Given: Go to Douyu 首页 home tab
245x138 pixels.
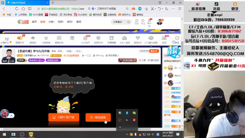Looking at the screenshot, I should coord(34,22).
